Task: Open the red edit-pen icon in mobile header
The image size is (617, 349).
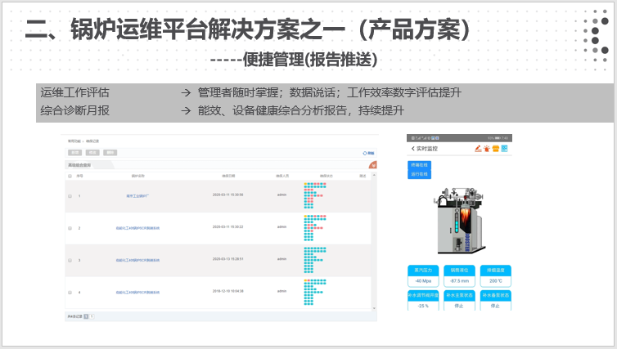Action: click(477, 149)
